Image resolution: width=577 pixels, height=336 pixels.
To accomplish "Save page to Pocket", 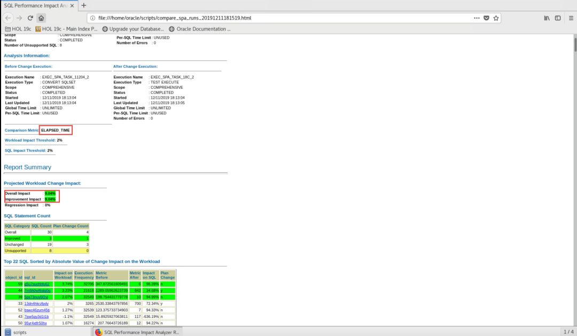I will pyautogui.click(x=486, y=18).
